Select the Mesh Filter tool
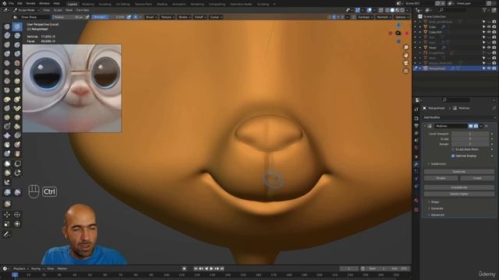This screenshot has width=499, height=280. (x=7, y=192)
